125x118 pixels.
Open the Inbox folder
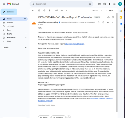click(x=14, y=19)
